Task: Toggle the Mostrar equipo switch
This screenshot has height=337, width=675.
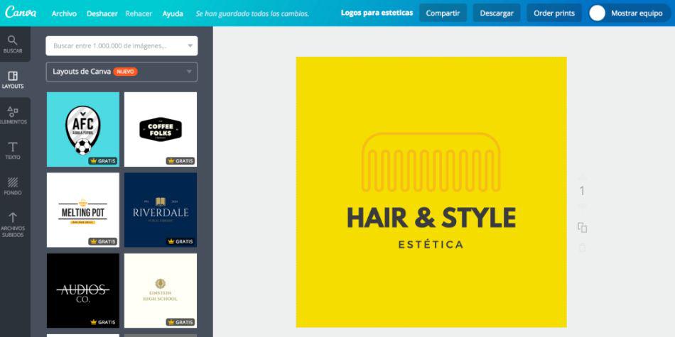Action: (598, 13)
